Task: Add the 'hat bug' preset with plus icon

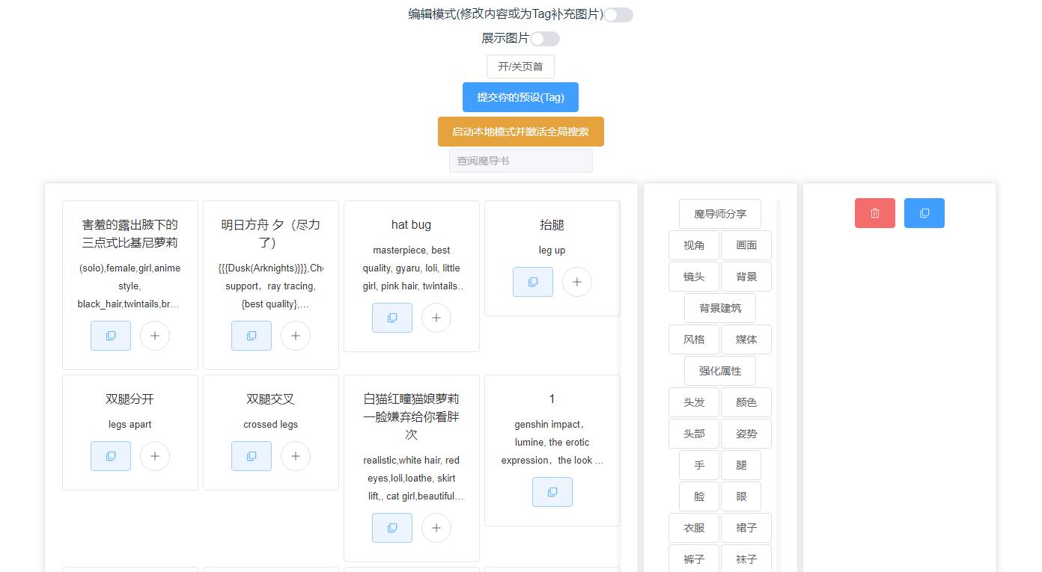Action: pyautogui.click(x=436, y=318)
